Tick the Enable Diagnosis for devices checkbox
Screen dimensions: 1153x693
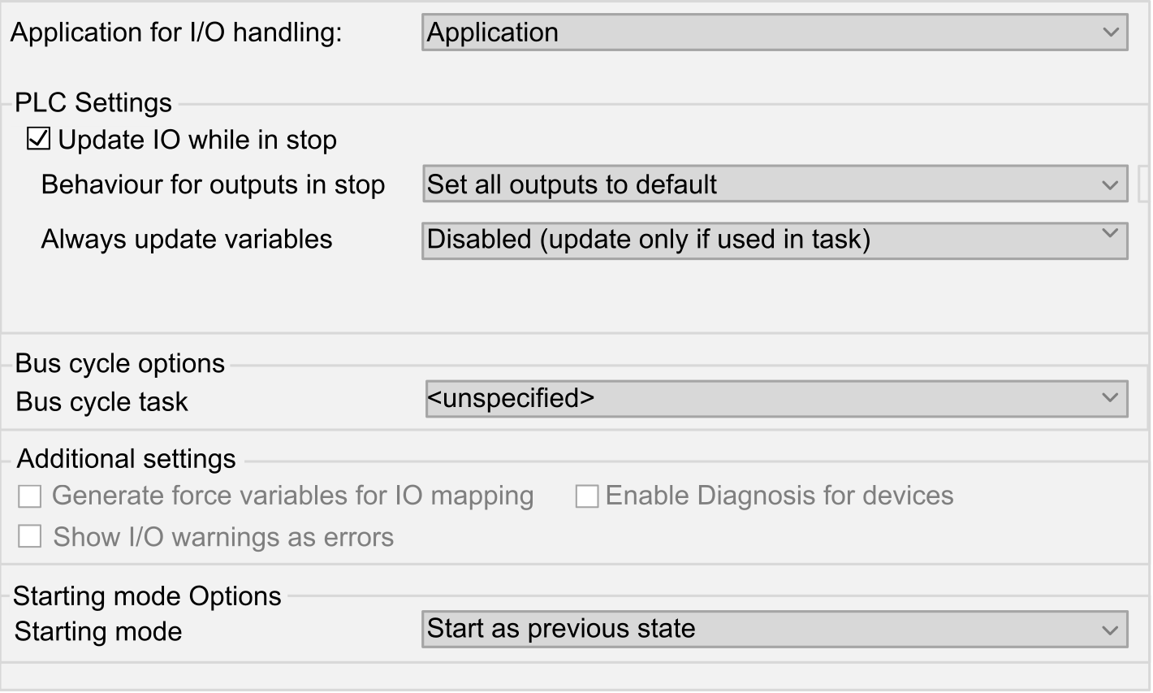[x=586, y=496]
